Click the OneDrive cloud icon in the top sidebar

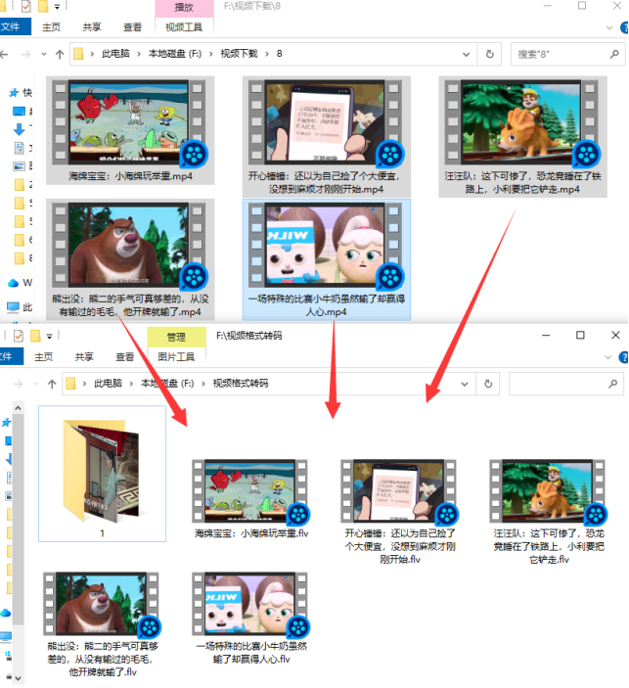[13, 283]
